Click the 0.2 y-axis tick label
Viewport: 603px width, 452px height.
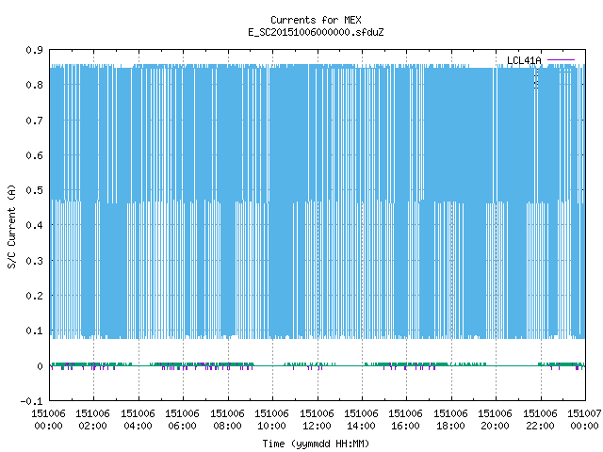[x=34, y=296]
